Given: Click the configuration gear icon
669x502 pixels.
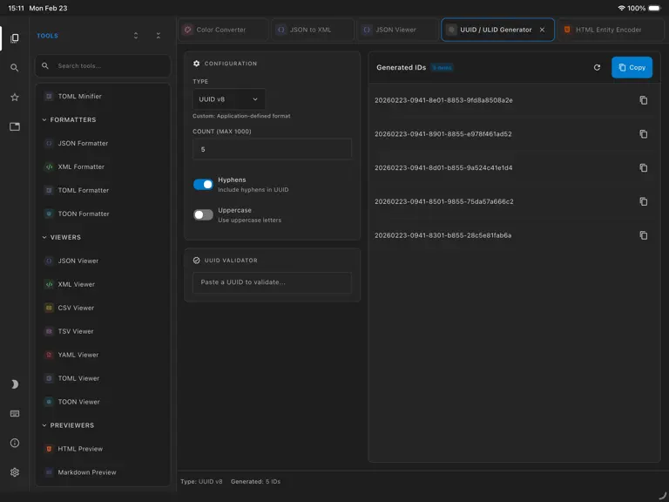Looking at the screenshot, I should tap(196, 64).
